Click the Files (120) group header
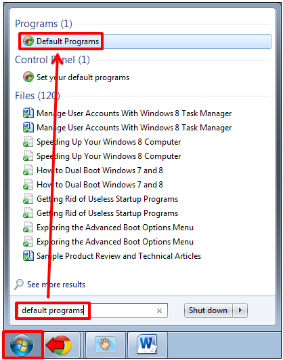Viewport: 283px width, 360px height. [37, 96]
